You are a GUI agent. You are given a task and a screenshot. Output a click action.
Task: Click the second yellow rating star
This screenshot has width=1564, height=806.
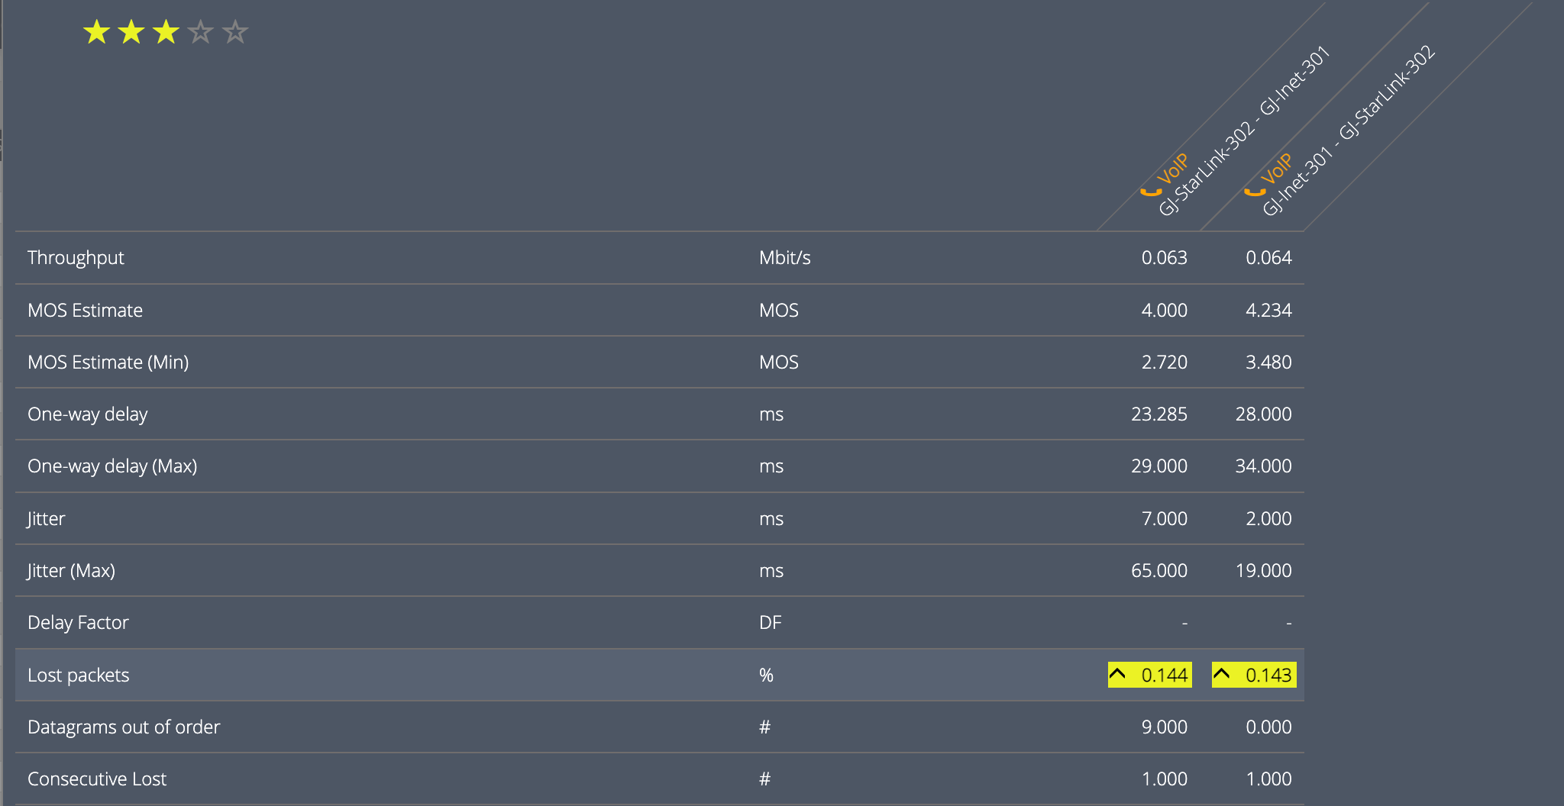[131, 33]
